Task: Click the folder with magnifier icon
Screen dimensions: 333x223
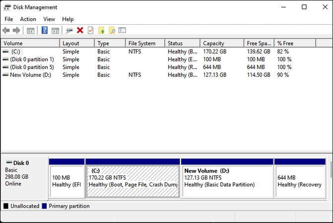Action: click(112, 30)
